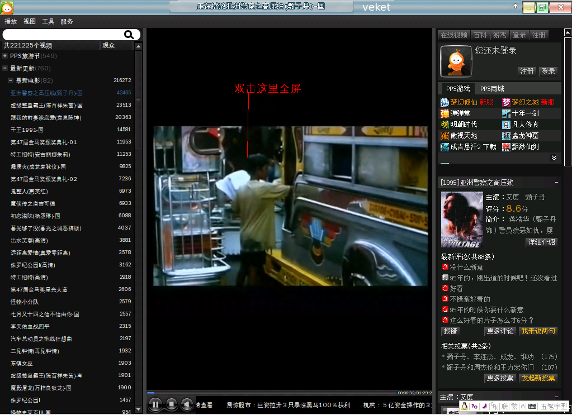The image size is (572, 415).
Task: Select the PPS游戏 tab
Action: pos(458,89)
